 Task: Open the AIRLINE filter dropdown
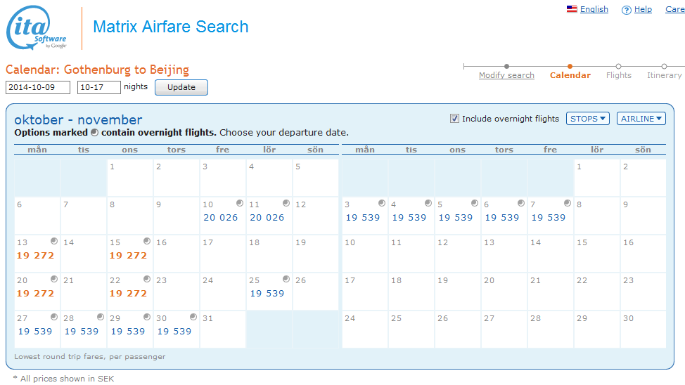641,119
